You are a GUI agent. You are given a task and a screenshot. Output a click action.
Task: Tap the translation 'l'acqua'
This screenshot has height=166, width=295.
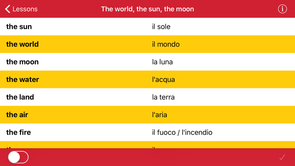[x=163, y=80]
